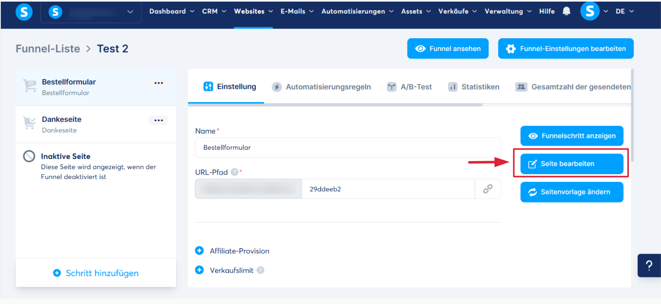The width and height of the screenshot is (661, 304).
Task: Click the systeme.io logo at top left
Action: point(24,12)
